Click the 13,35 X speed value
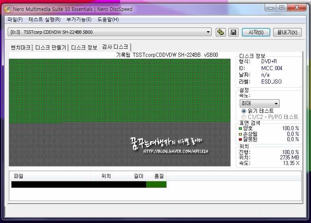 (291, 163)
